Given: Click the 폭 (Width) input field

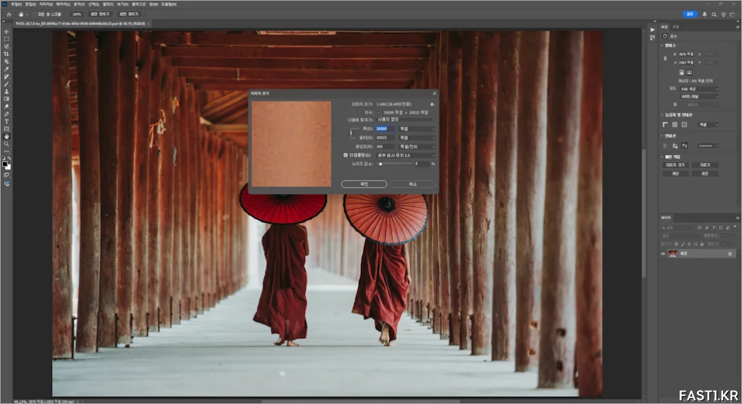Looking at the screenshot, I should [x=385, y=128].
